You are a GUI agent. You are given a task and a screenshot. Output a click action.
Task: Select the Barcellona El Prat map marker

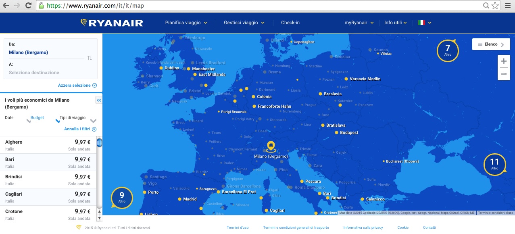tap(218, 192)
